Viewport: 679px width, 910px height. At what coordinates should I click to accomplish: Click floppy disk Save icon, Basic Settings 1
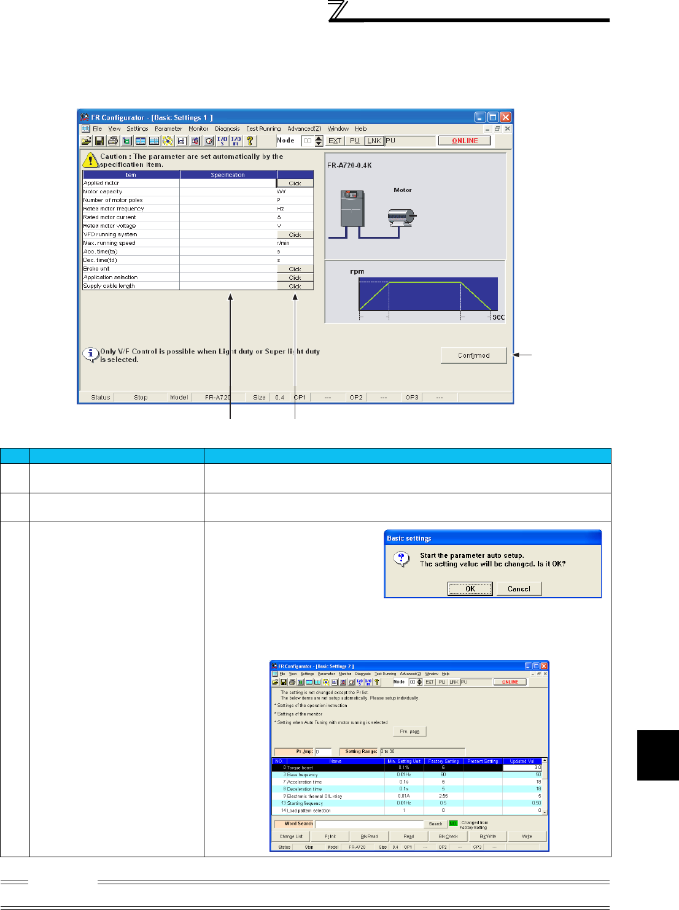click(99, 141)
